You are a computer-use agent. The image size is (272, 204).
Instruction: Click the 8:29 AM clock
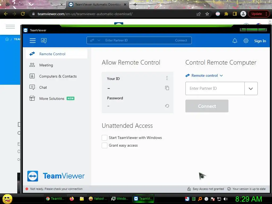[x=248, y=199]
